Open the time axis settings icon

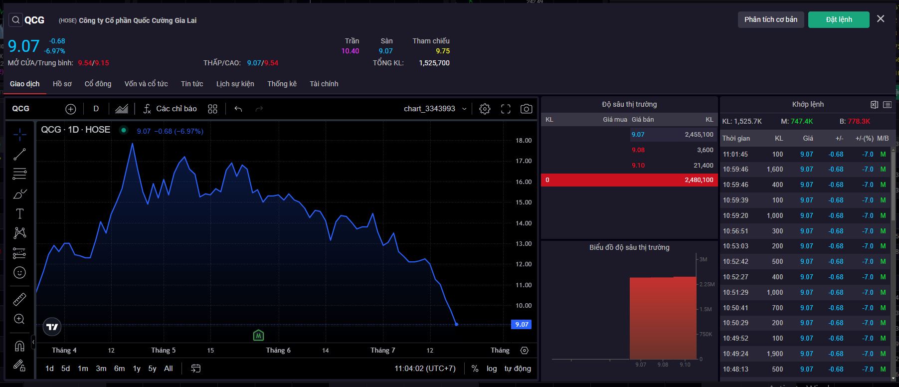[525, 350]
